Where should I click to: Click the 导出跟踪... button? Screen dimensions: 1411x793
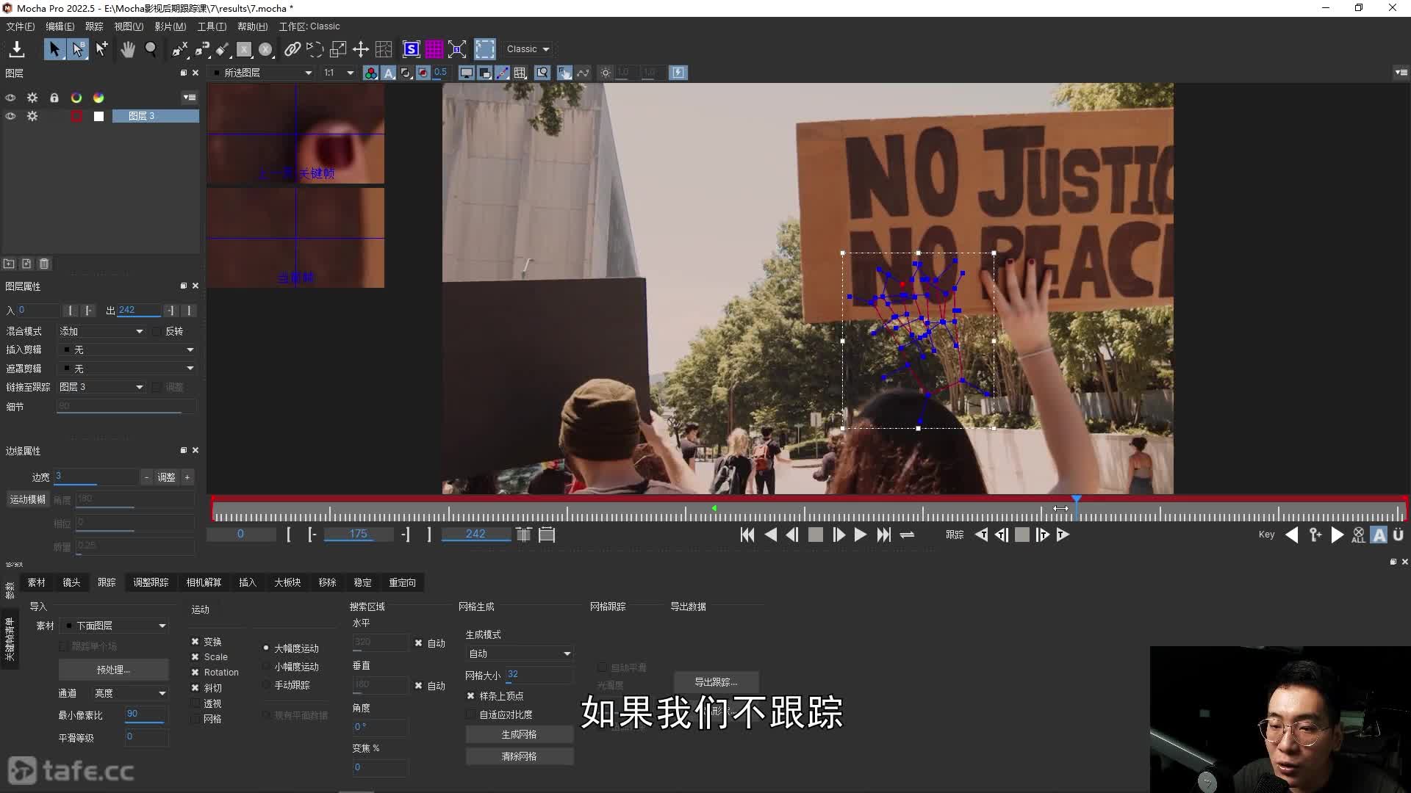coord(716,682)
